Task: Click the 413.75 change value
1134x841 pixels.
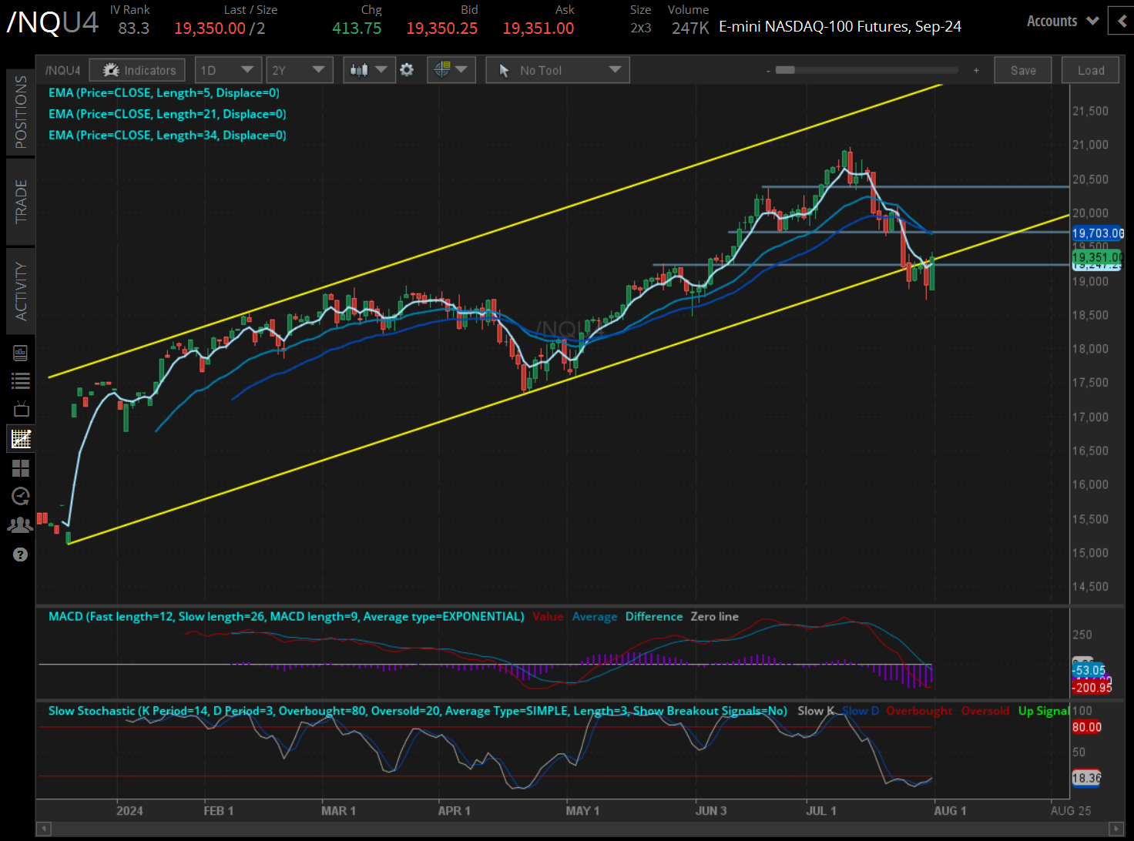Action: 357,28
